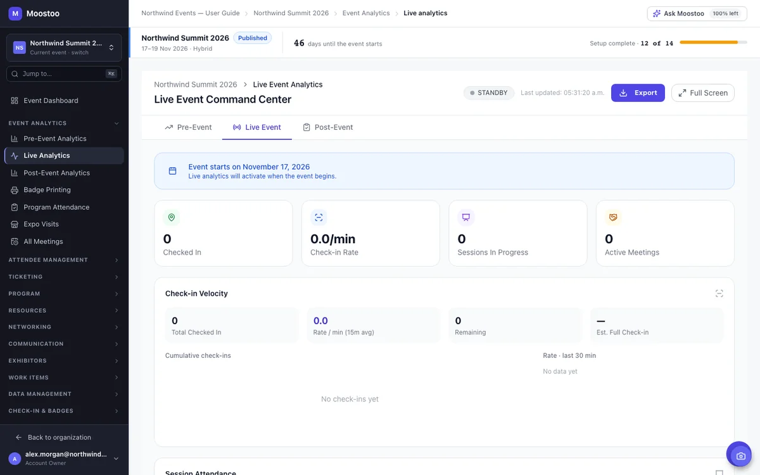The height and width of the screenshot is (475, 760).
Task: Open Program Attendance in the sidebar
Action: [64, 207]
